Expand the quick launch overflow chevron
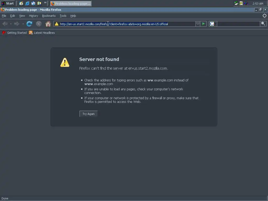This screenshot has height=201, width=268. click(45, 3)
